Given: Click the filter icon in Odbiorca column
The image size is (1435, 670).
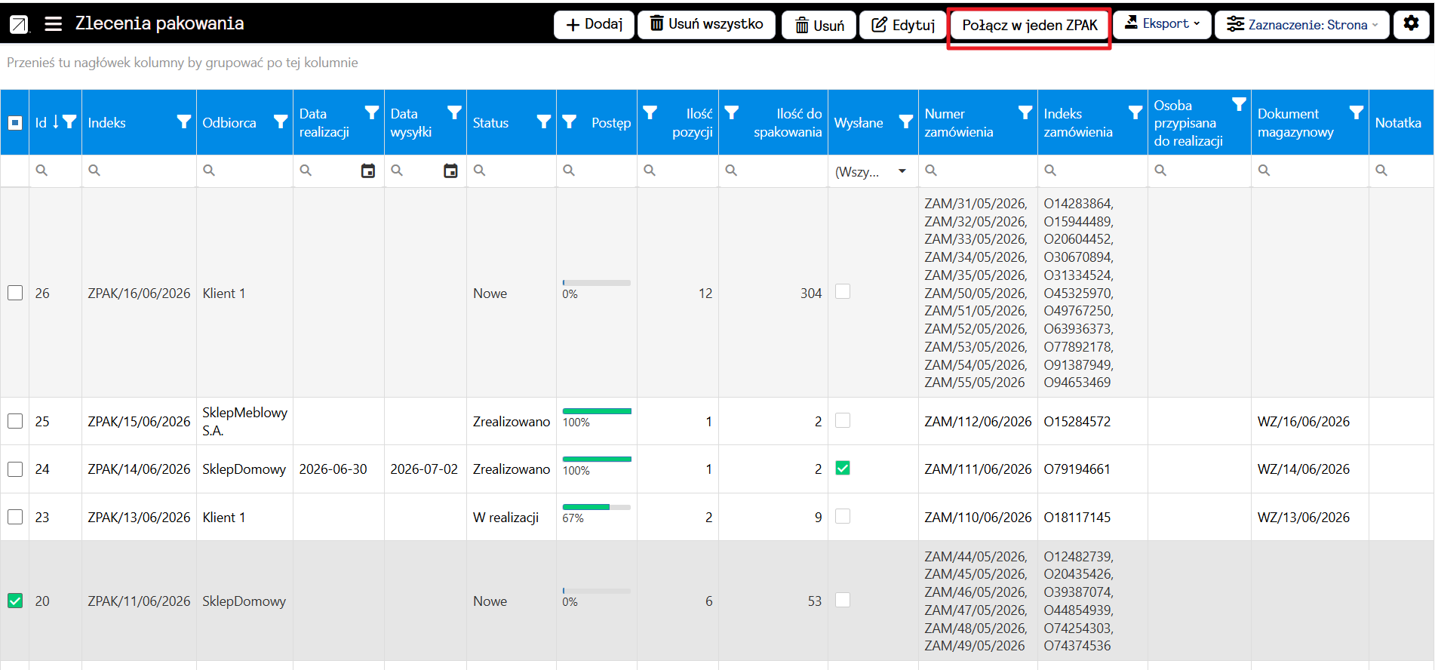Looking at the screenshot, I should click(x=281, y=121).
